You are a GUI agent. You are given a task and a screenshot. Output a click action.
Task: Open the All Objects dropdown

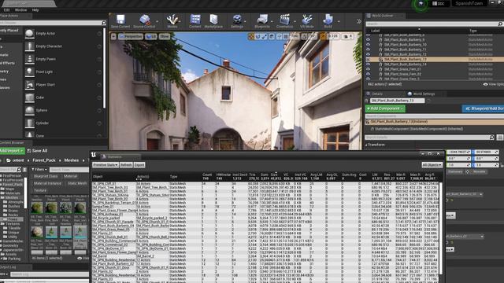432,165
